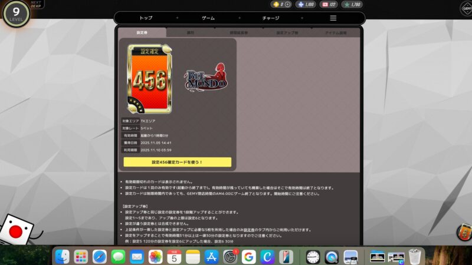Open the チャージ menu item

pos(270,18)
